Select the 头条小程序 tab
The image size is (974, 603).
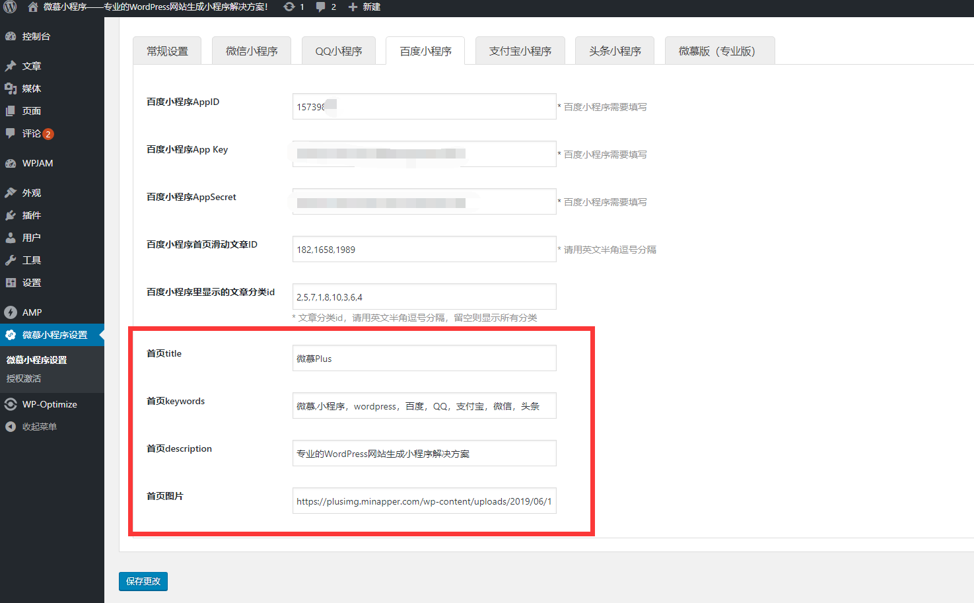pyautogui.click(x=615, y=51)
